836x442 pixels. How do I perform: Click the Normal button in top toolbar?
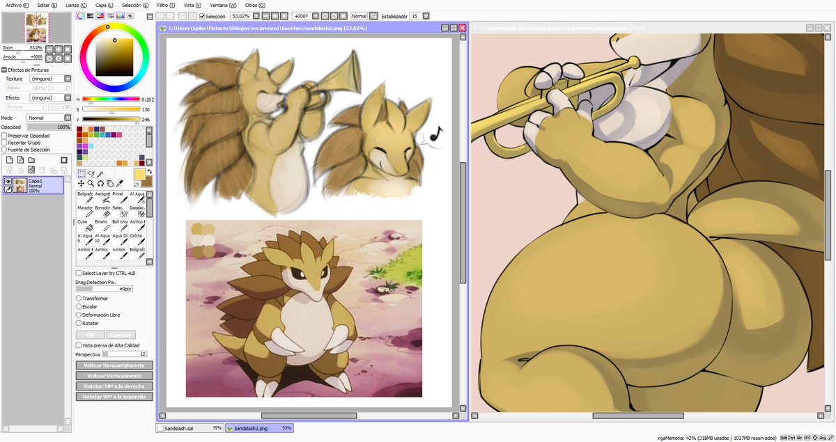click(x=359, y=15)
